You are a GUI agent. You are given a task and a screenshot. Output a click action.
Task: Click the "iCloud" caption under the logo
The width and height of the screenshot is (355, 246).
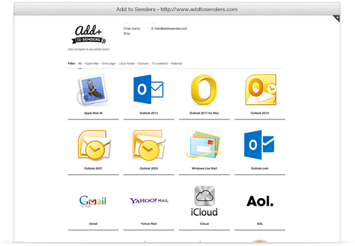tap(204, 224)
